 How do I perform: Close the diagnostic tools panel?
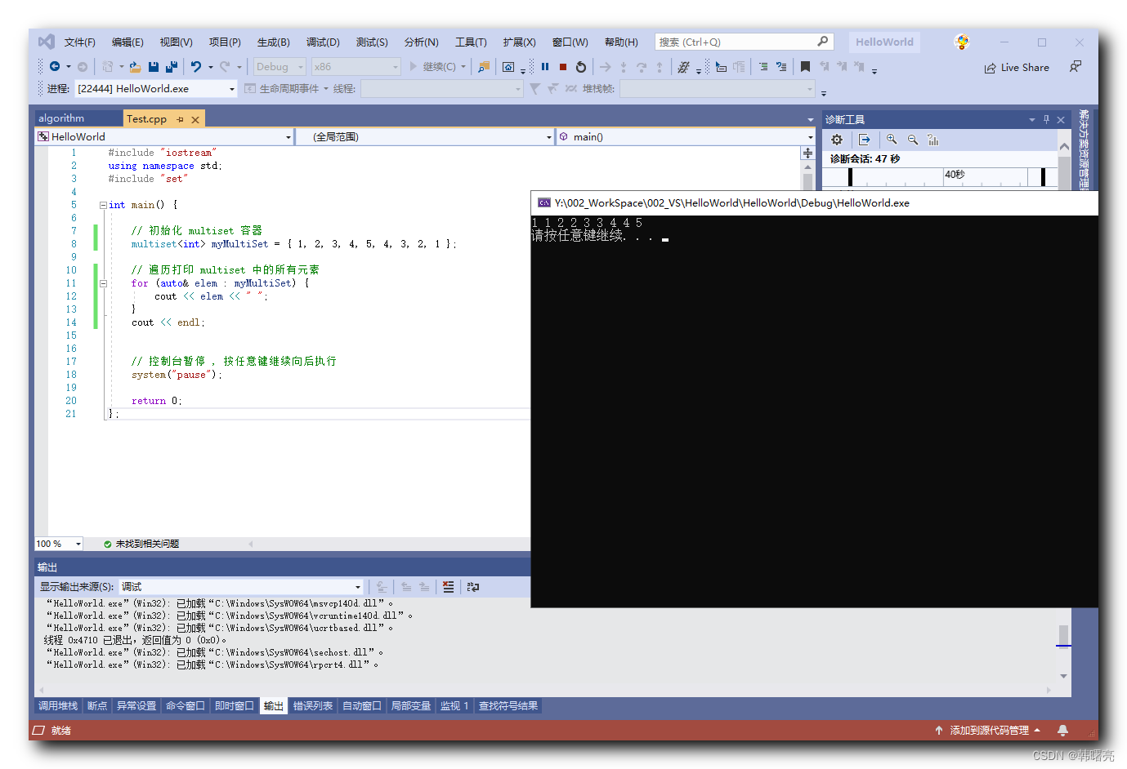pos(1061,119)
